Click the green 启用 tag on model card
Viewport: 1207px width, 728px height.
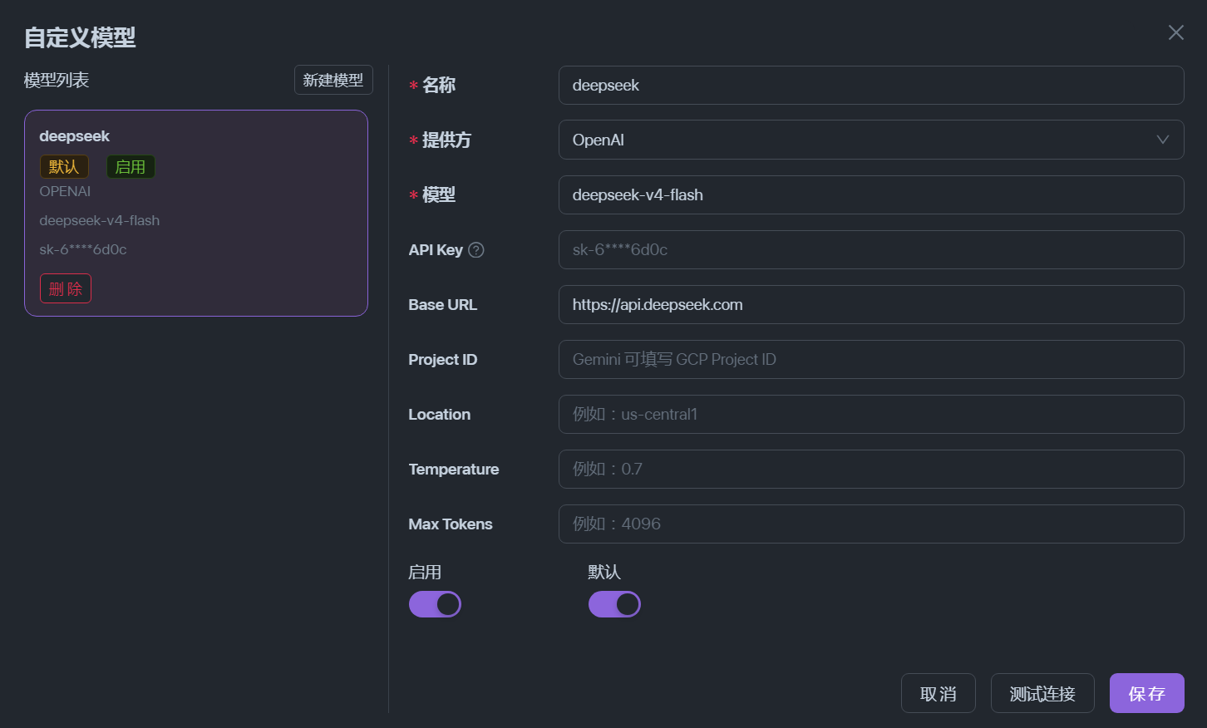tap(131, 166)
